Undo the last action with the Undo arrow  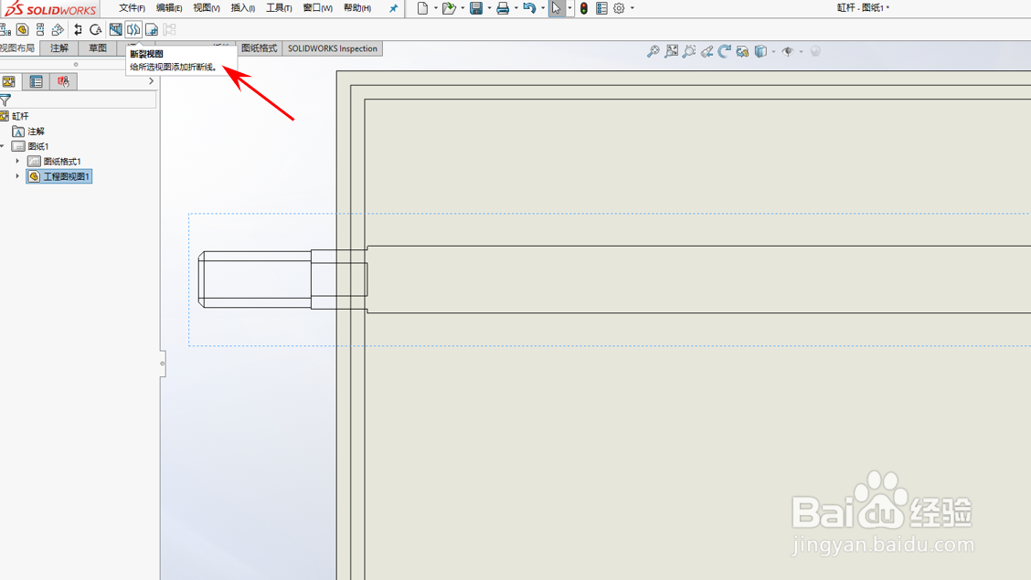pos(529,8)
